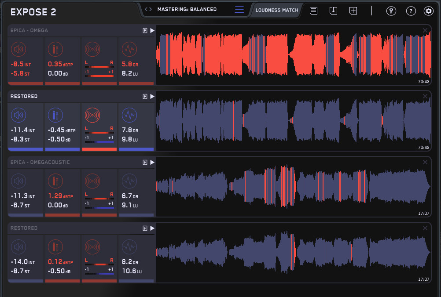The height and width of the screenshot is (297, 441).
Task: Select the EPICA - OMEGACOUSTIC track title
Action: click(40, 162)
